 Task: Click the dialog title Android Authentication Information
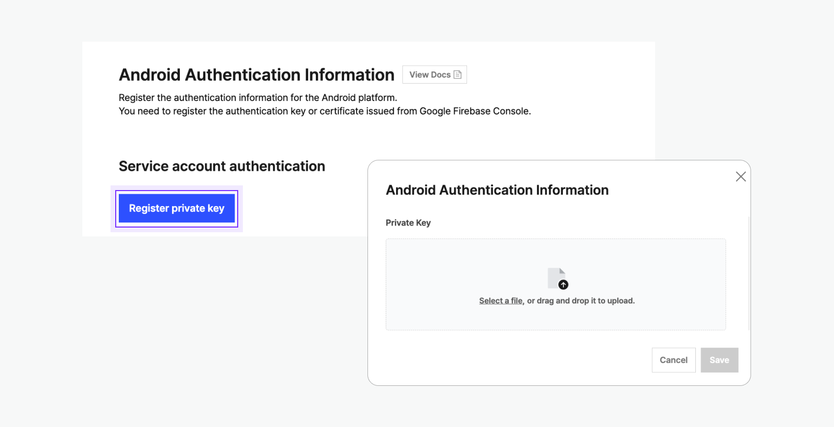[497, 190]
